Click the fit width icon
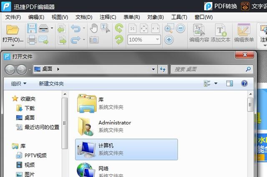 tap(156, 28)
